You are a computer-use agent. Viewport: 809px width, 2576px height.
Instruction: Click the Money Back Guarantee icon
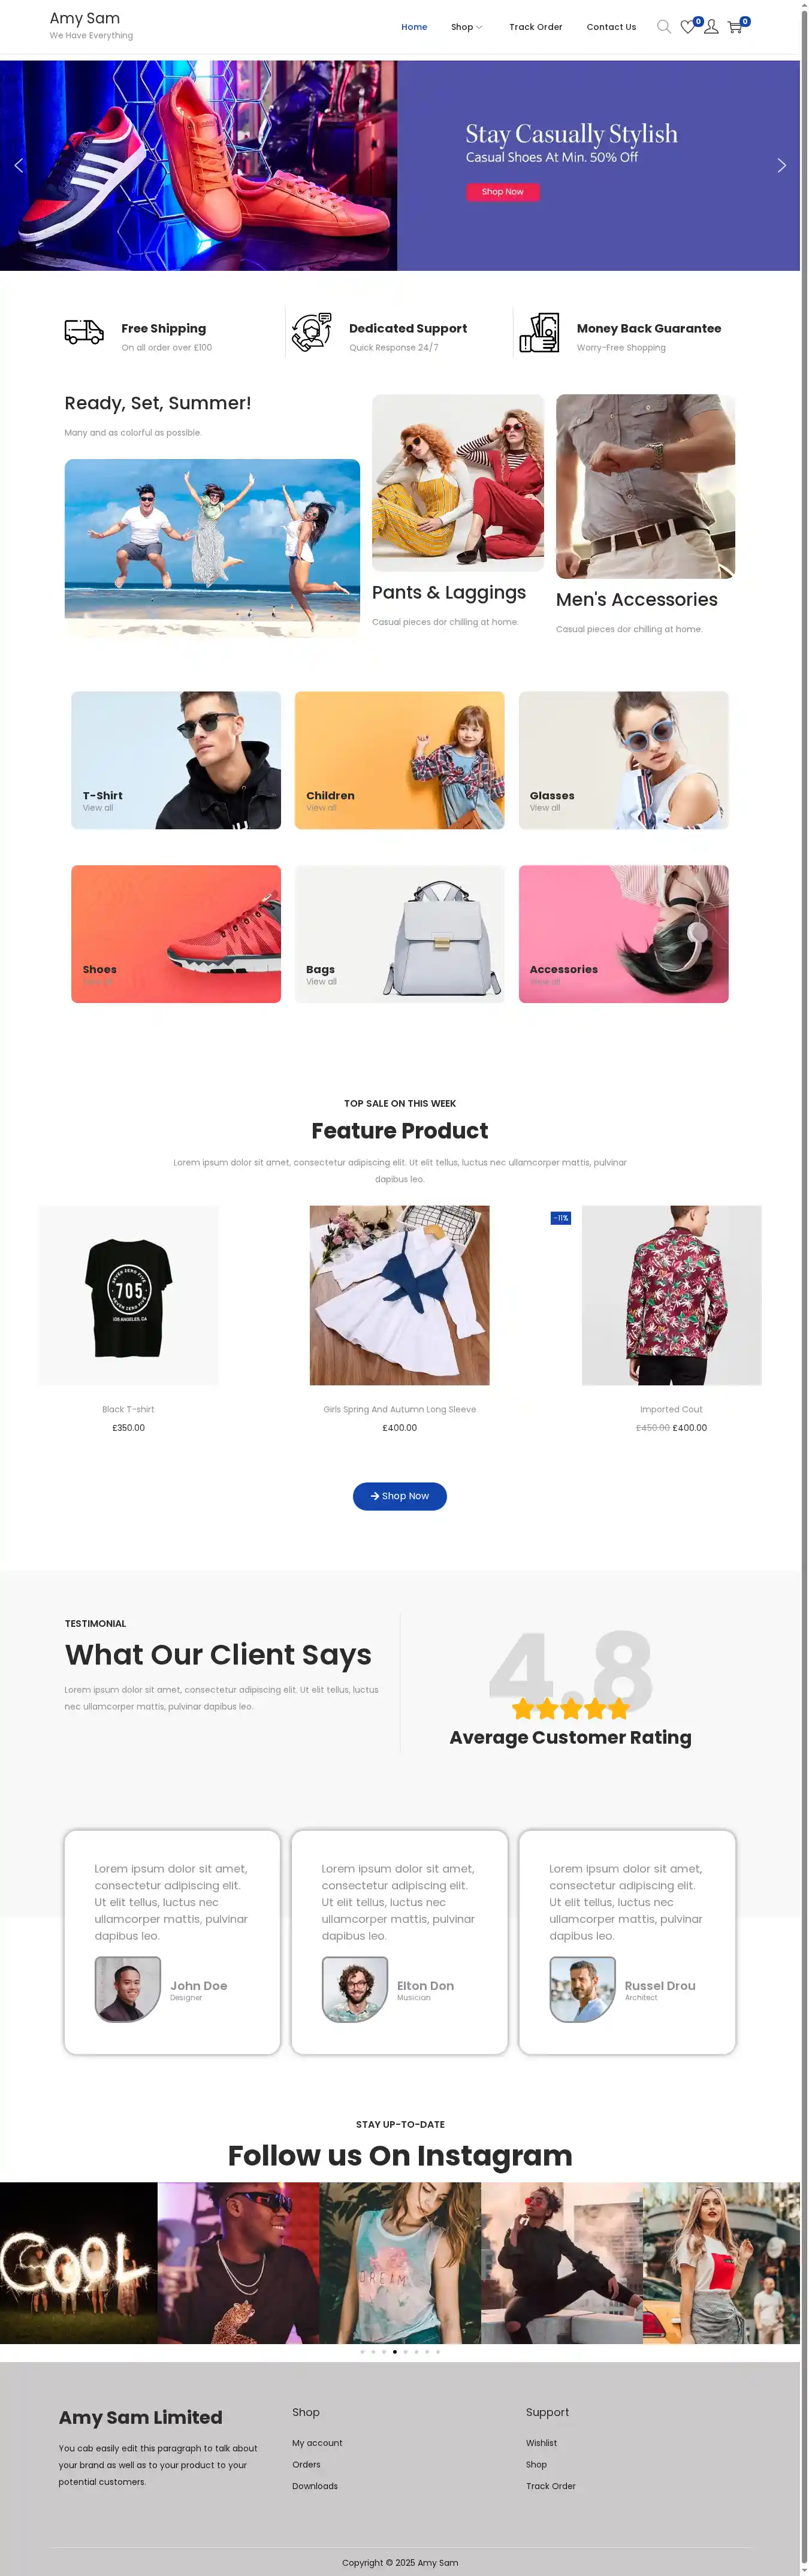(539, 332)
